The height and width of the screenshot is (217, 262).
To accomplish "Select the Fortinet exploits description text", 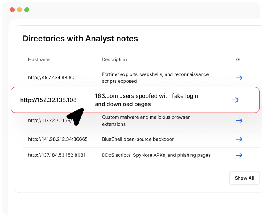I will [x=155, y=78].
